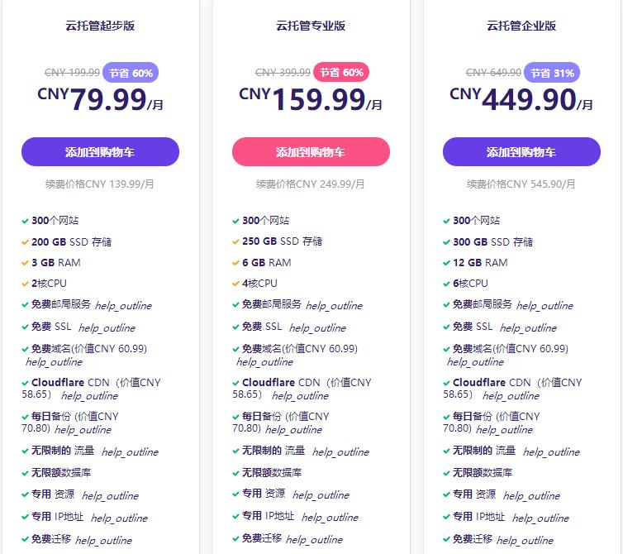Show help for 免费域名 in 企业版 plan
Image resolution: width=623 pixels, height=554 pixels.
(x=475, y=362)
